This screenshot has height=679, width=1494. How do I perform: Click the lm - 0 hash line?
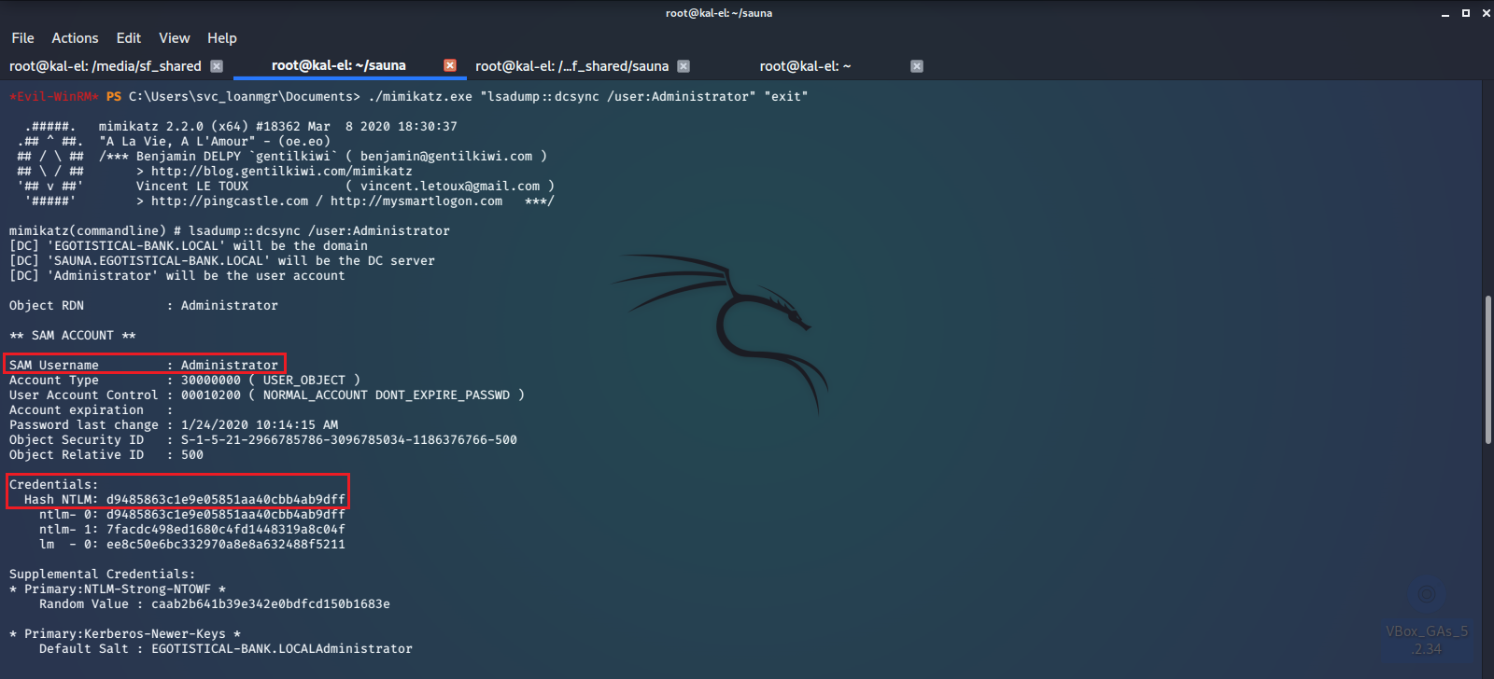[192, 544]
